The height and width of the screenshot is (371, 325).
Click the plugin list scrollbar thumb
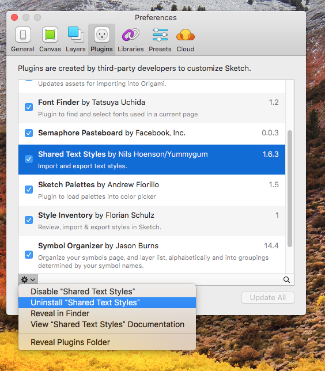tap(290, 188)
